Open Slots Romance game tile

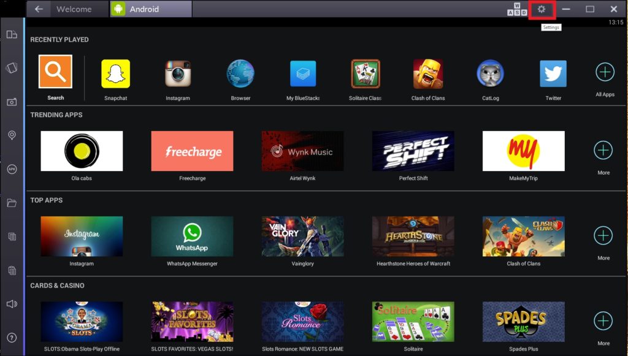click(303, 322)
